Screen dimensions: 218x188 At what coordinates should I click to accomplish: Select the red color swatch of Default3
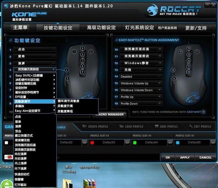coord(92,143)
